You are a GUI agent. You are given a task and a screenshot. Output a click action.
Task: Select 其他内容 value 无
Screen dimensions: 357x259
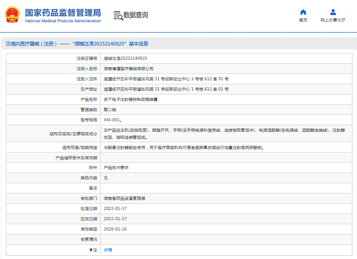[x=106, y=178]
